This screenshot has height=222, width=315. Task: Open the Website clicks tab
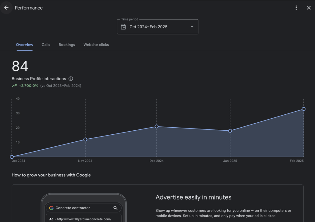[96, 45]
